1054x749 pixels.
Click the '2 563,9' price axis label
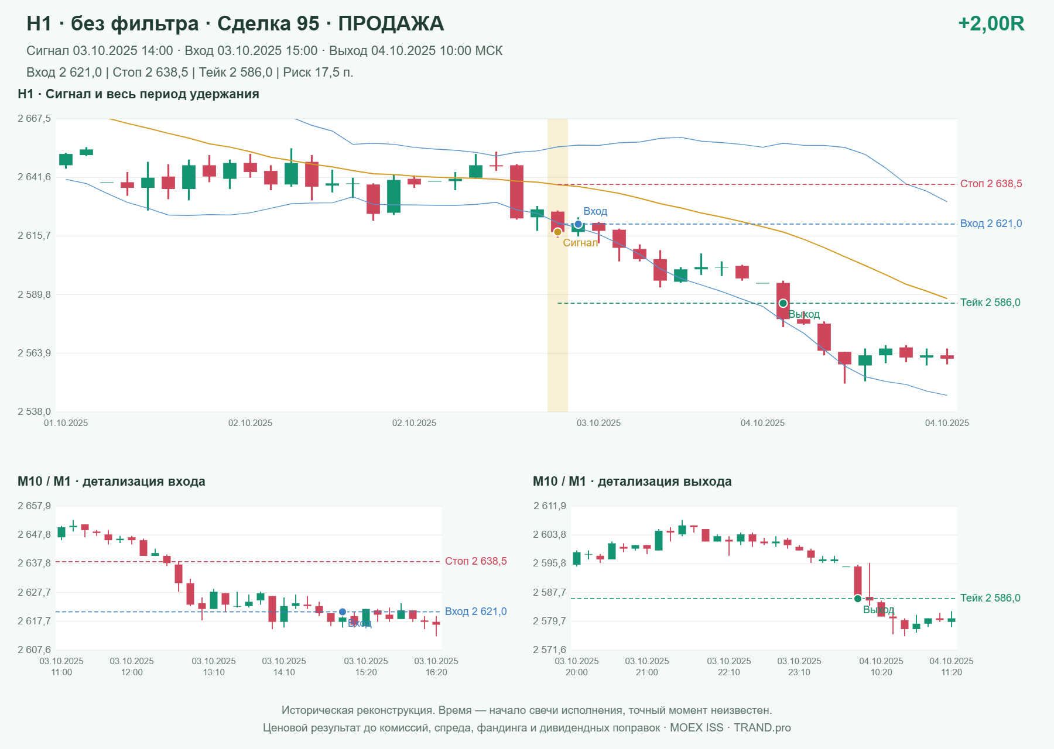34,353
